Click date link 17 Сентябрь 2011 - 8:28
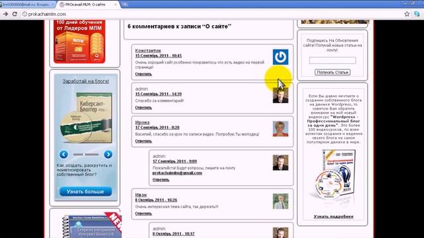This screenshot has width=424, height=238. click(x=158, y=128)
